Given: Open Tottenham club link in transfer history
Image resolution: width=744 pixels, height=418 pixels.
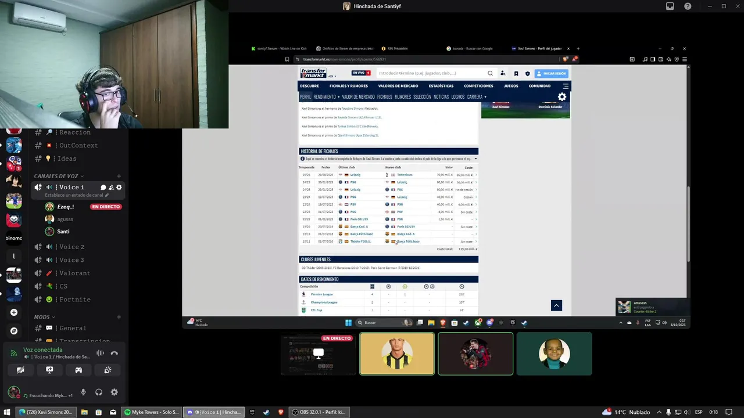Looking at the screenshot, I should tap(405, 175).
